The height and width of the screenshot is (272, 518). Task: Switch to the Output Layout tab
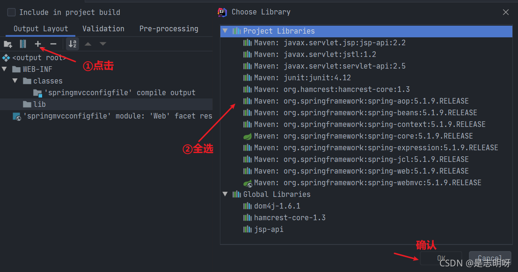pyautogui.click(x=41, y=28)
